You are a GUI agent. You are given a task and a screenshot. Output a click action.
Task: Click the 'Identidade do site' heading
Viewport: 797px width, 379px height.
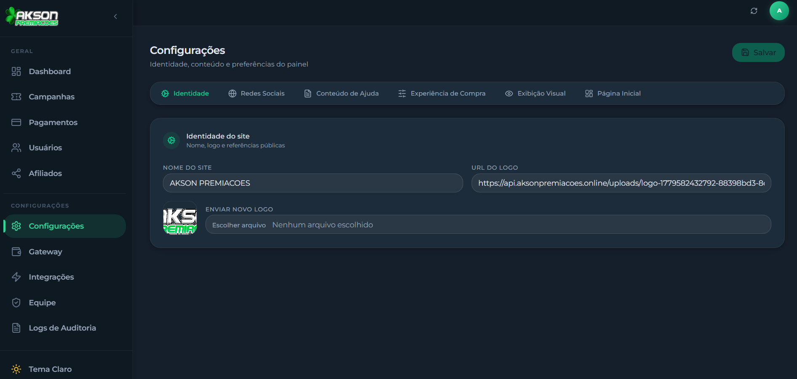218,136
